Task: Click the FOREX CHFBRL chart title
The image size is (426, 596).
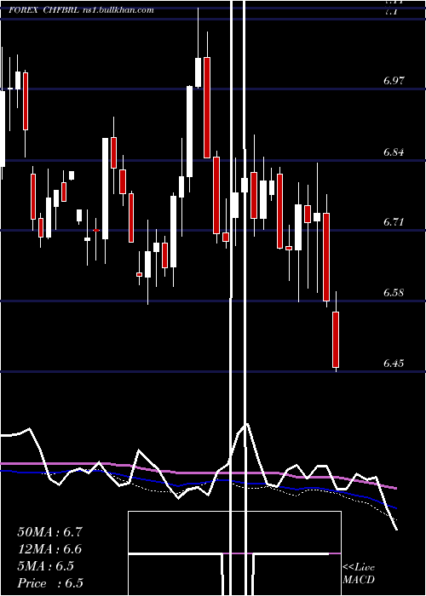Action: tap(81, 10)
